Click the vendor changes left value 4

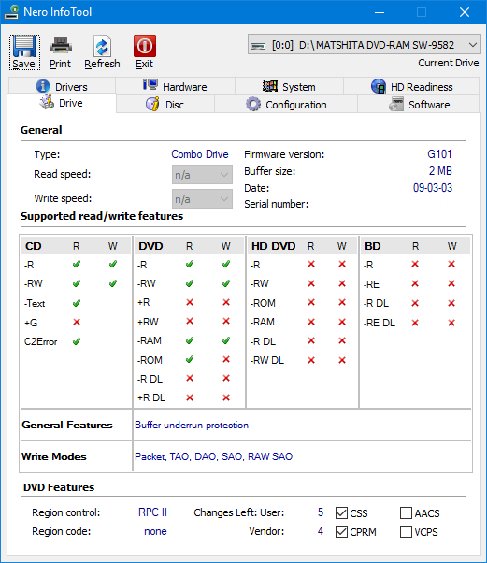click(321, 531)
